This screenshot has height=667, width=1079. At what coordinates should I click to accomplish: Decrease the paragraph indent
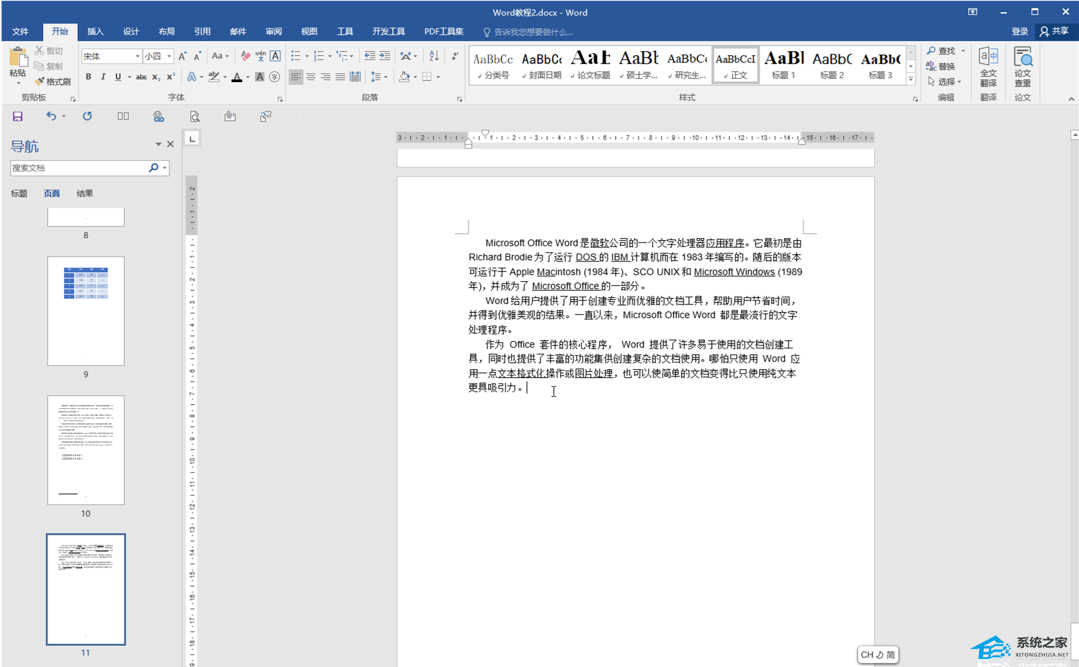coord(369,56)
